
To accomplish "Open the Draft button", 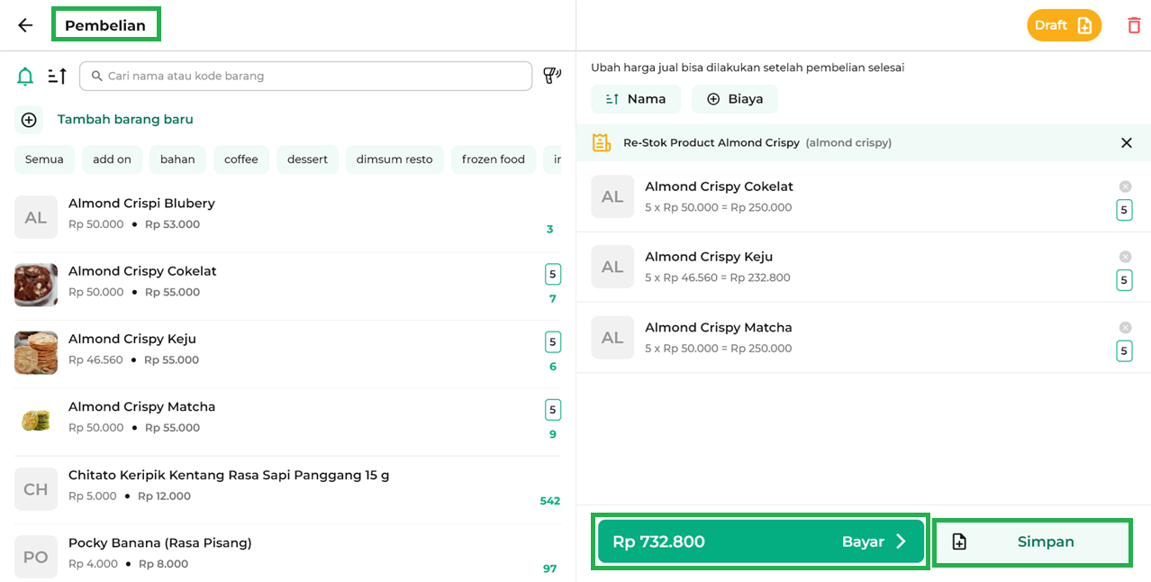I will (x=1064, y=25).
